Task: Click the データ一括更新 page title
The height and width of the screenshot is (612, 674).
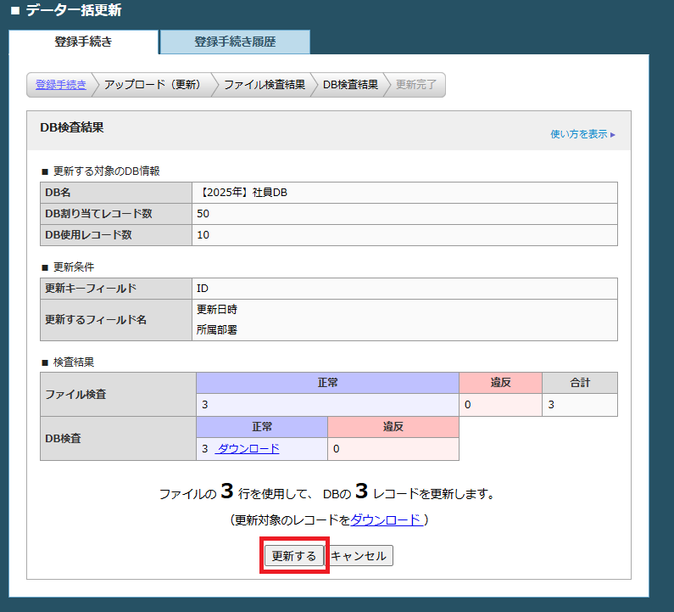Action: point(74,10)
